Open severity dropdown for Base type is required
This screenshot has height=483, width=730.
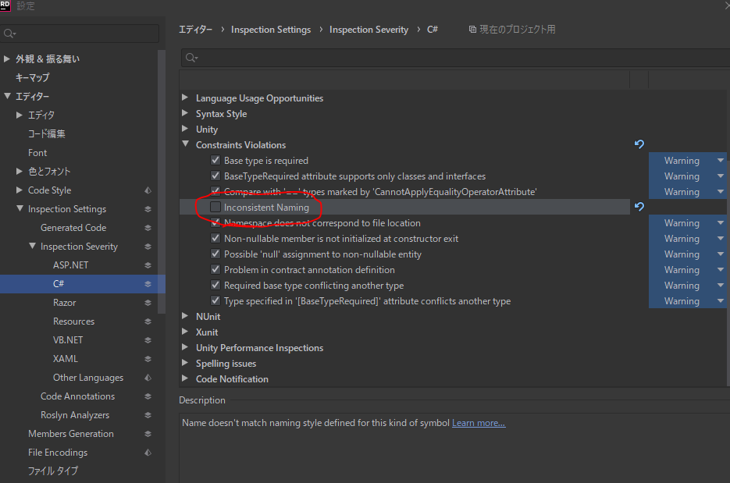(720, 161)
